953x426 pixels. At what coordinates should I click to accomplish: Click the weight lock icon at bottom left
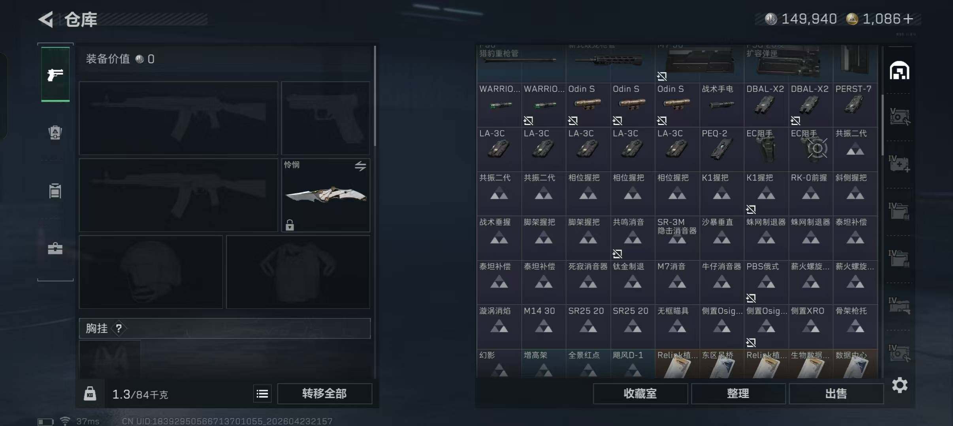pyautogui.click(x=90, y=394)
